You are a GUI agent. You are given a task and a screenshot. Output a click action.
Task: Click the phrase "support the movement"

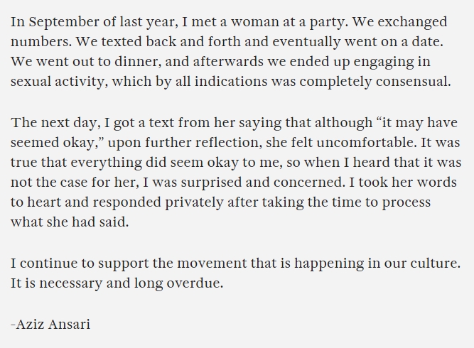tap(172, 263)
